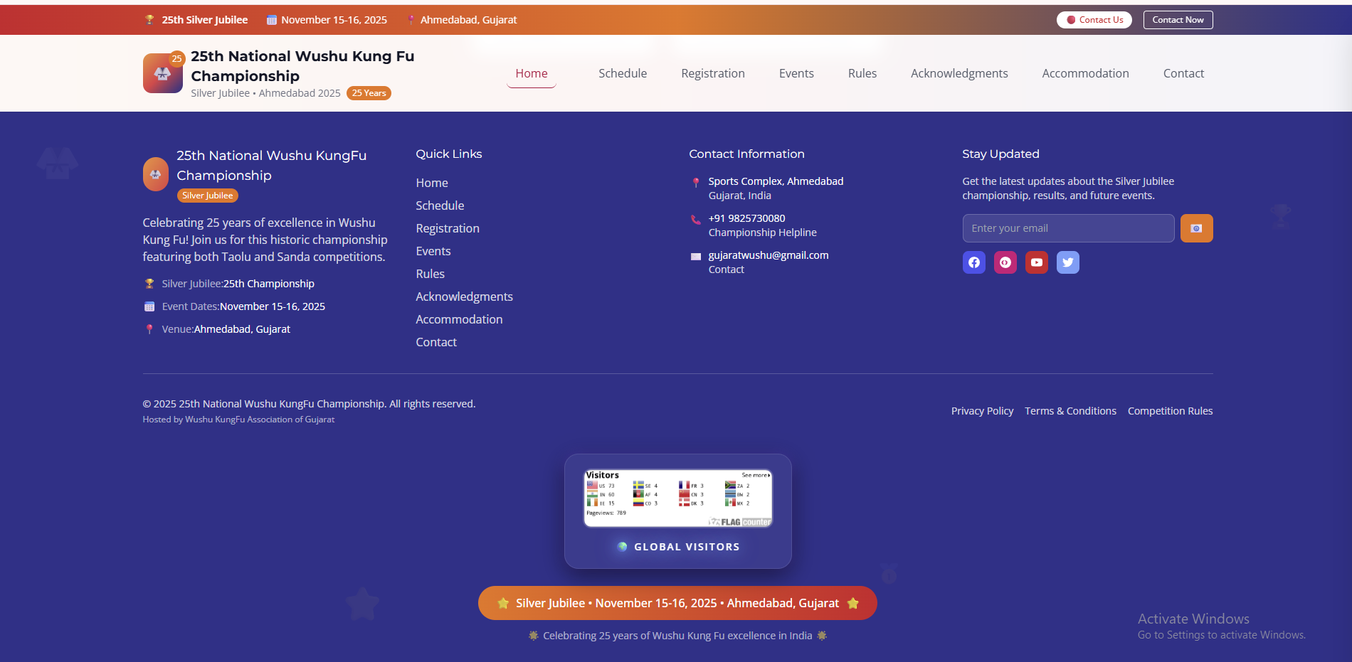Open Acknowledgments in the footer Quick Links
The width and height of the screenshot is (1352, 662).
click(464, 297)
